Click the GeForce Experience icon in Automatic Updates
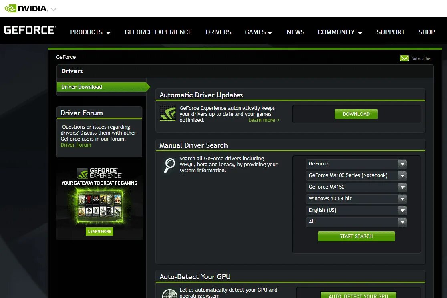Viewport: 447px width, 298px height. 167,113
